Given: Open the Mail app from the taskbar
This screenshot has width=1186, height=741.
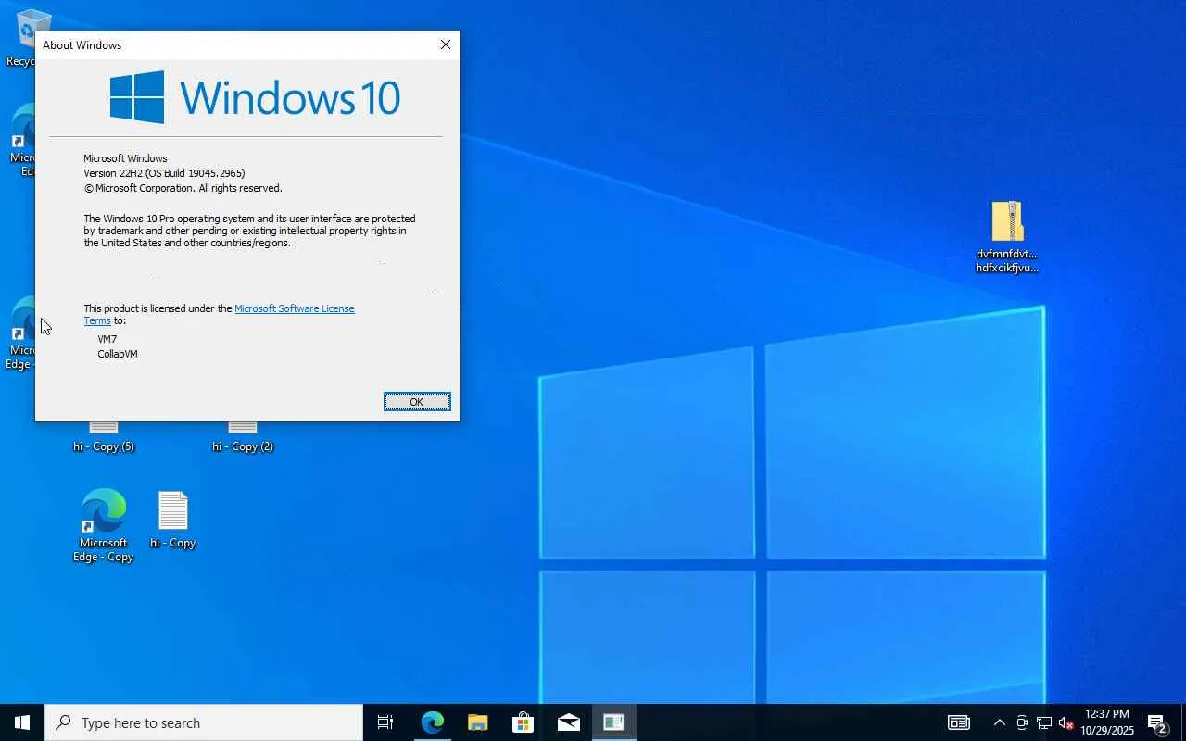Looking at the screenshot, I should [x=568, y=722].
